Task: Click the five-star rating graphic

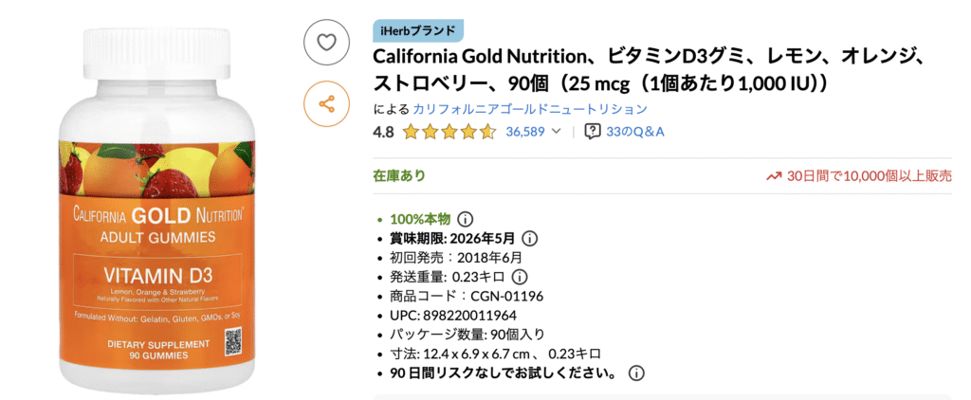Action: pos(449,132)
